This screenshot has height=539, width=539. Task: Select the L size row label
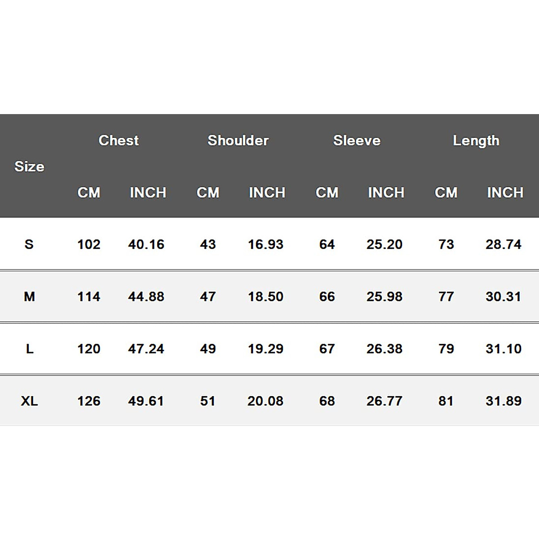click(29, 349)
